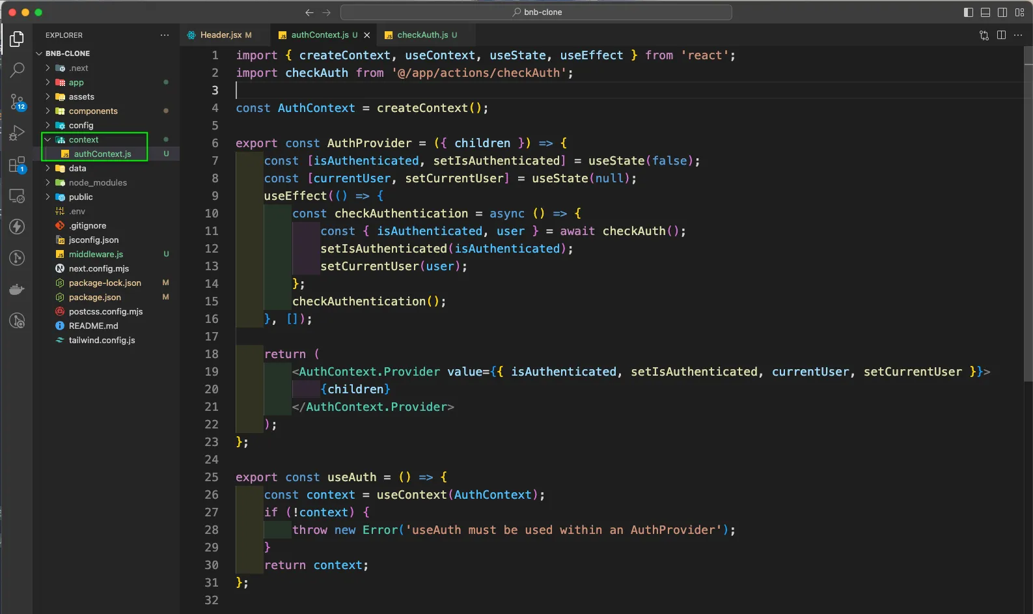Image resolution: width=1033 pixels, height=614 pixels.
Task: Click the git icon beside .gitignore
Action: 60,225
